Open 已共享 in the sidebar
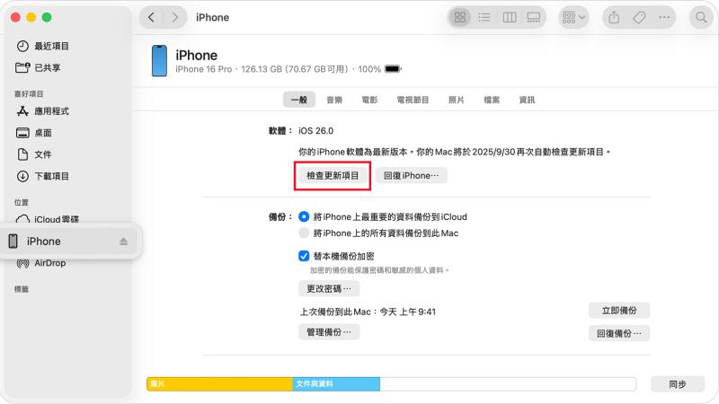 pyautogui.click(x=38, y=68)
